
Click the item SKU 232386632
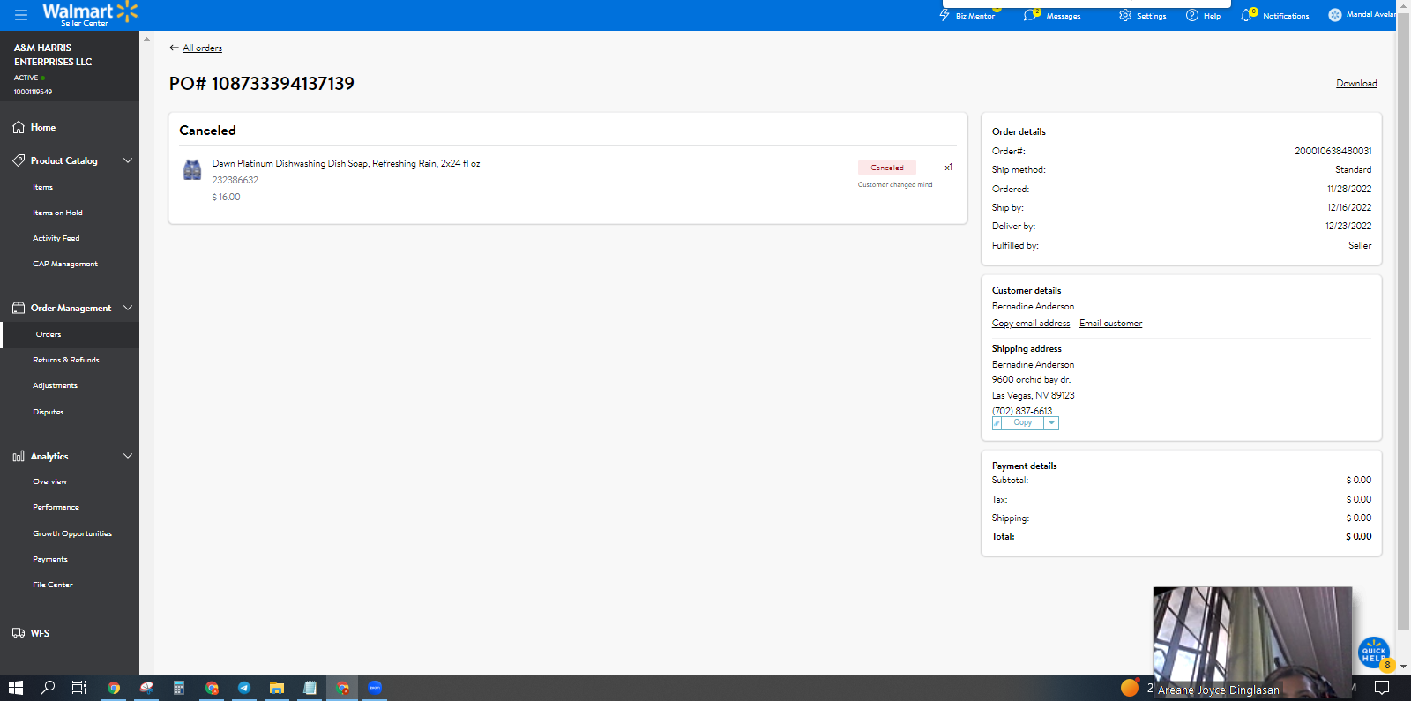click(x=235, y=181)
